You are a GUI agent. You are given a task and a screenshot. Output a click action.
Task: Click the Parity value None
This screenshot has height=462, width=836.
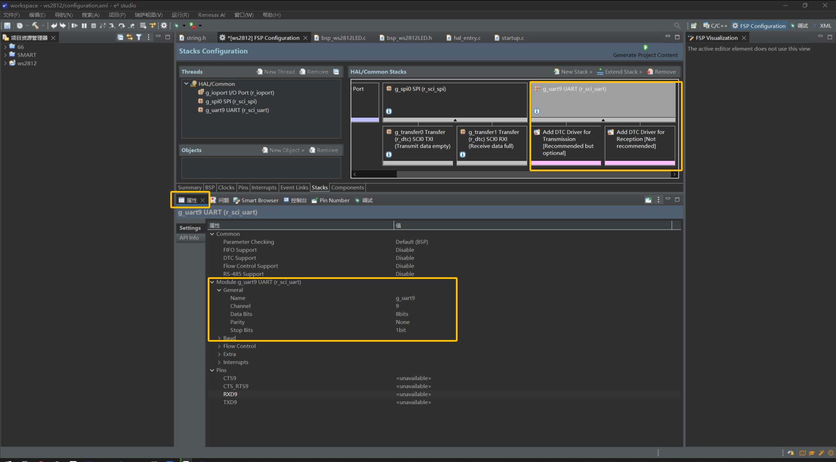[x=403, y=322]
